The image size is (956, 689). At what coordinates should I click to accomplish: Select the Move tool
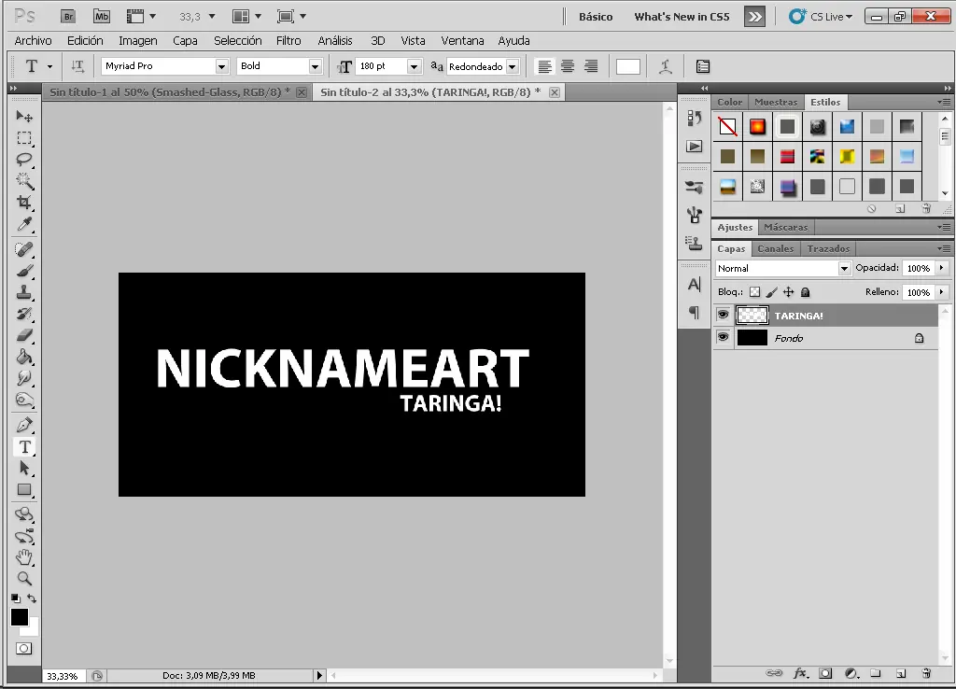pos(24,116)
